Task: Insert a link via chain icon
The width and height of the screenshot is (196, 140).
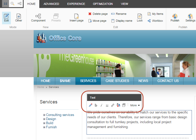Action: (x=113, y=105)
